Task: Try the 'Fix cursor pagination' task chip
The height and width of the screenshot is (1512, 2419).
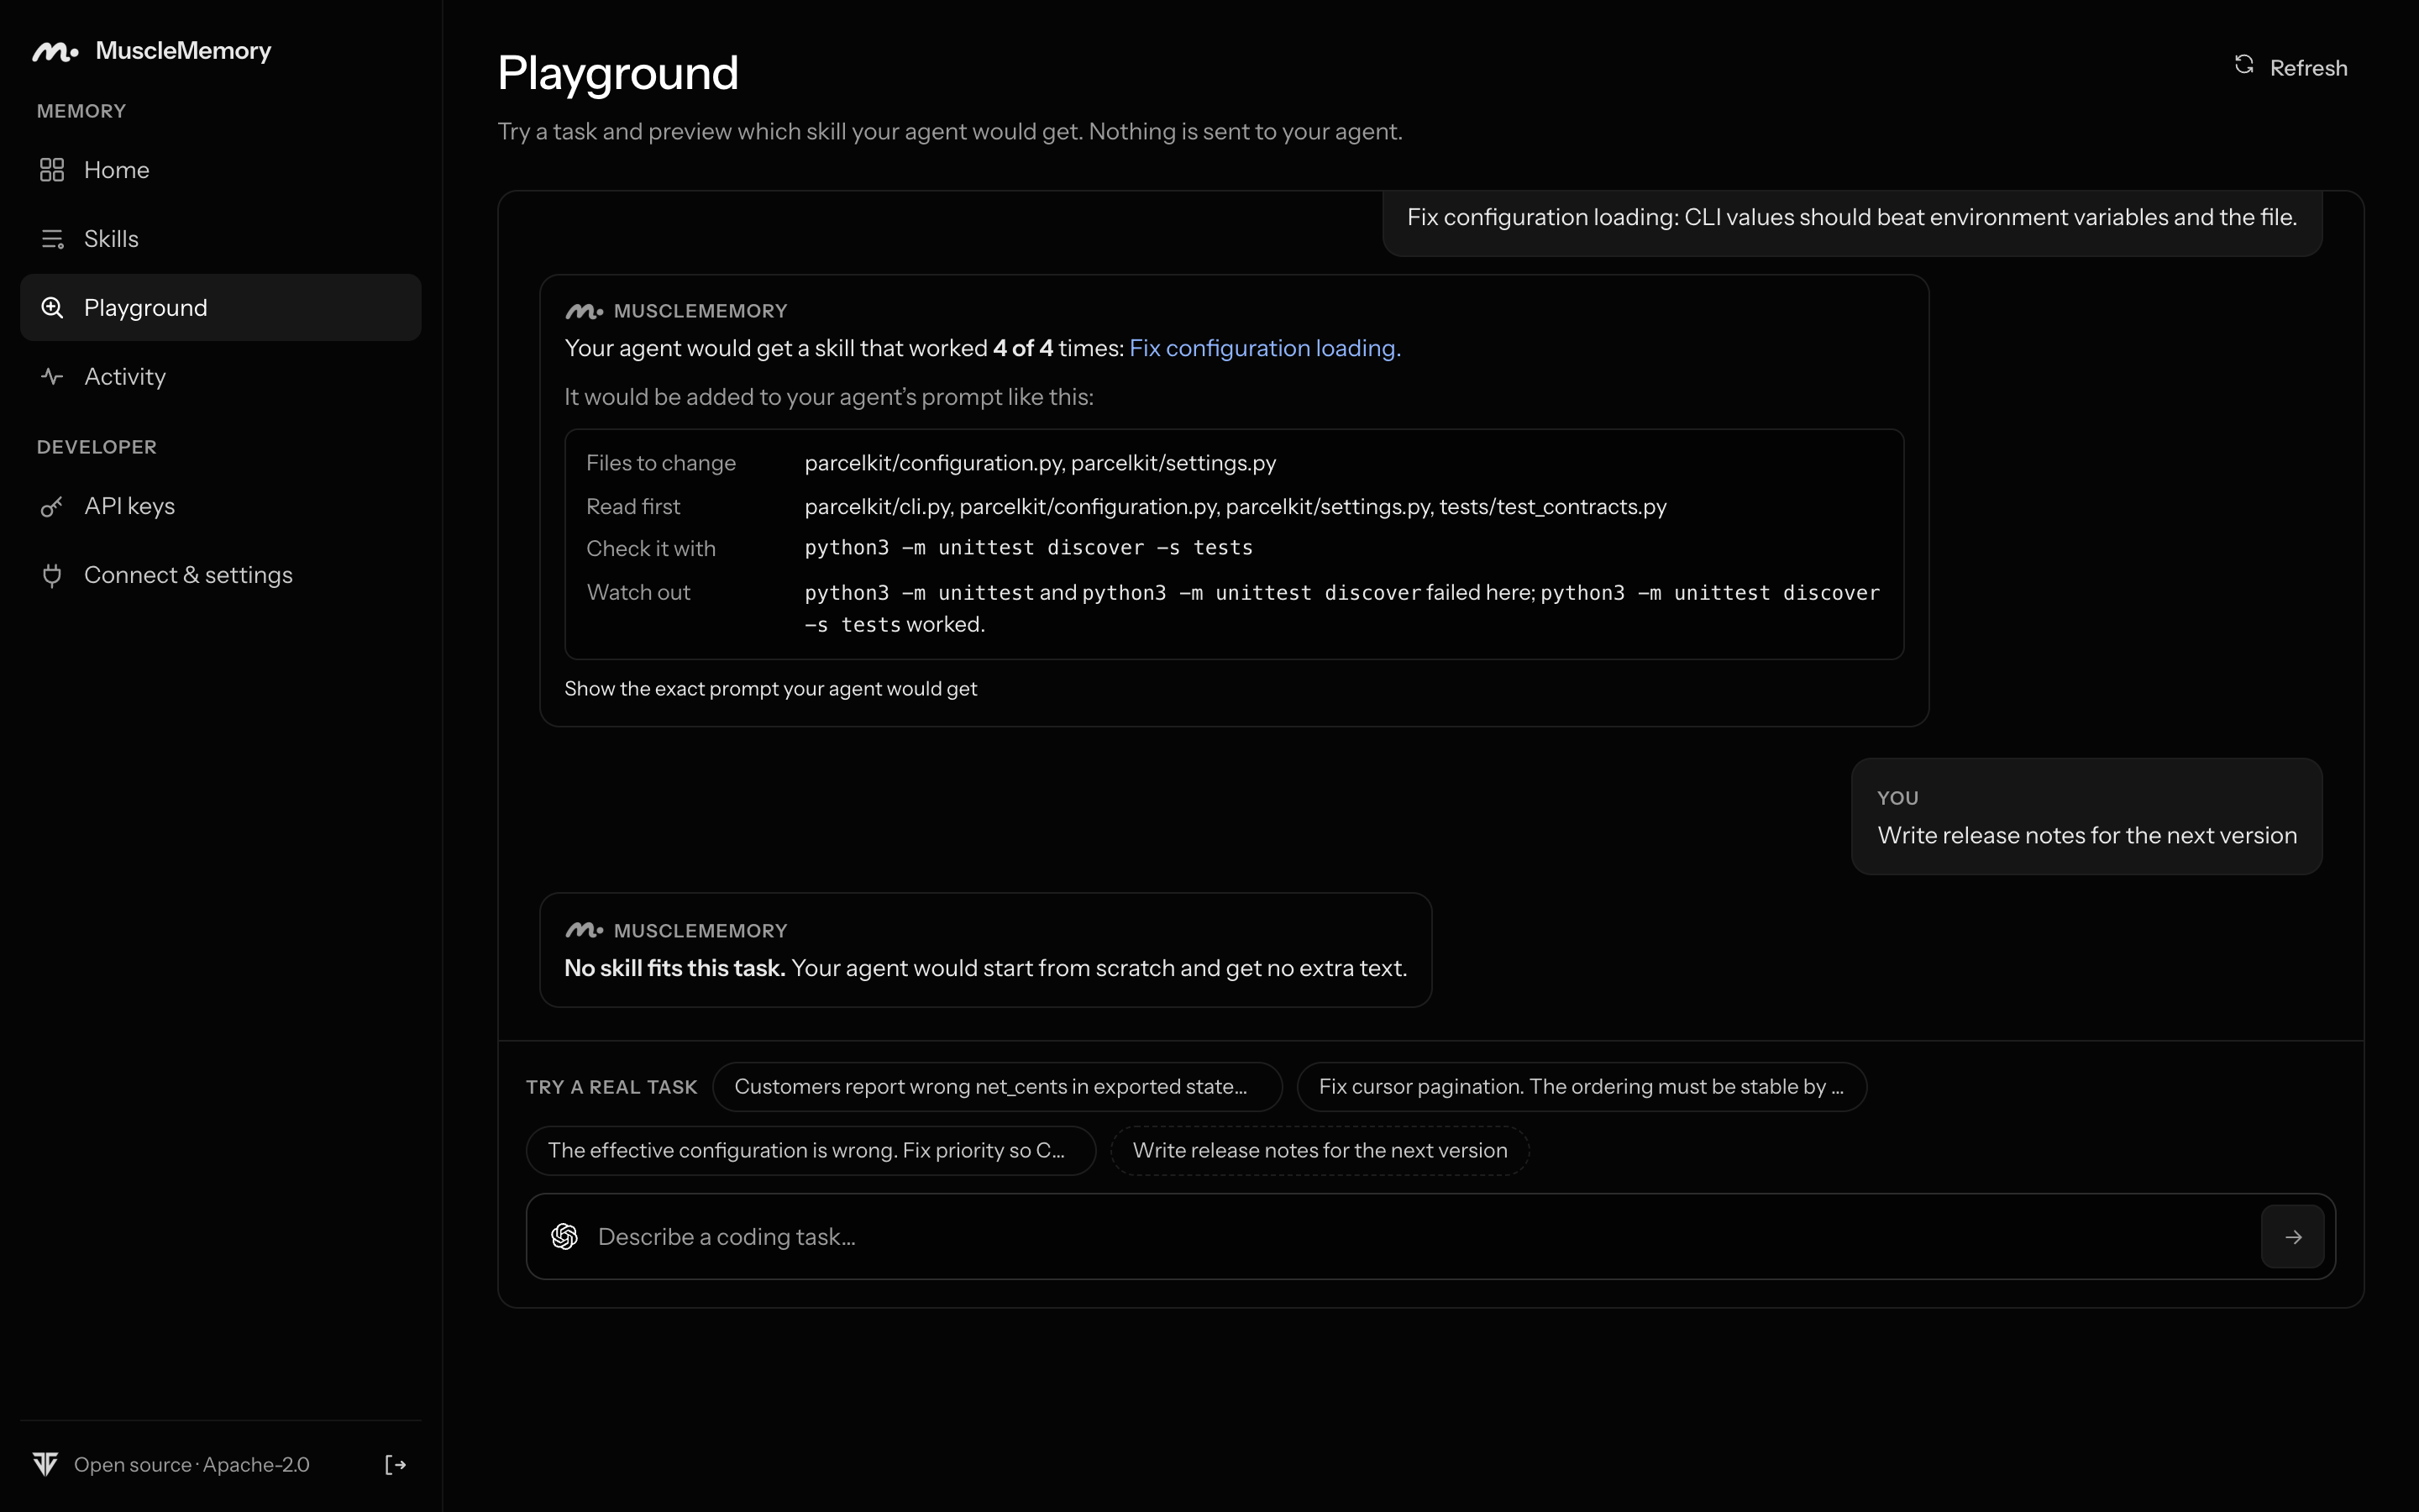Action: point(1582,1087)
